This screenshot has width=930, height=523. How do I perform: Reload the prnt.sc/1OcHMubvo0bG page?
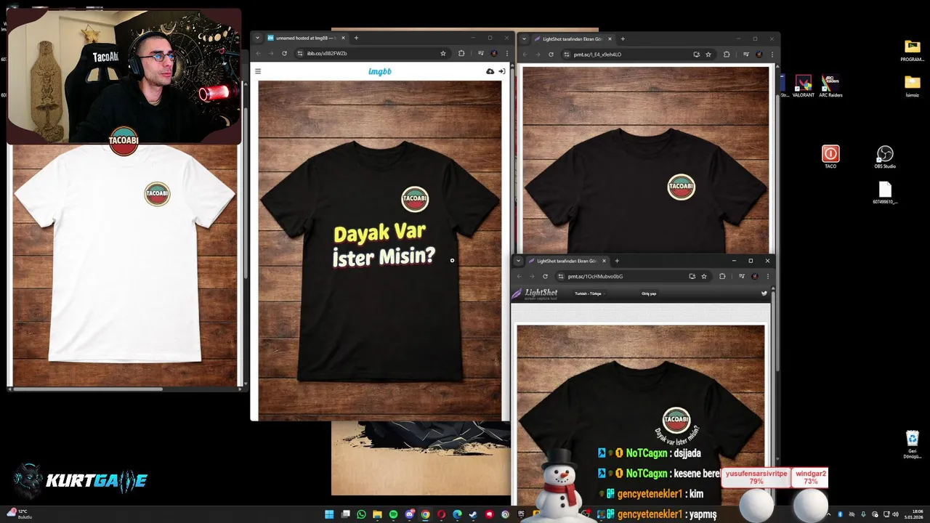pyautogui.click(x=545, y=276)
